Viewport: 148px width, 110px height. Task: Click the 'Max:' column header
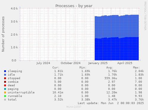(136, 68)
